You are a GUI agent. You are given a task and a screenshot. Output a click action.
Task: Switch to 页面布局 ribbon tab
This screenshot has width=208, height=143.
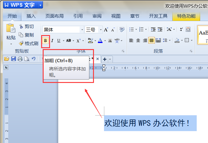[54, 16]
